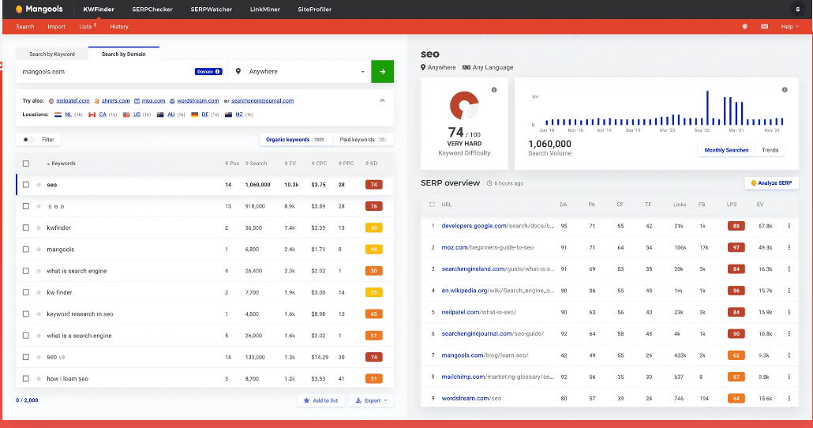This screenshot has height=428, width=813.
Task: Open moz.com/beginners-guide-to-seo result URL
Action: tap(487, 247)
